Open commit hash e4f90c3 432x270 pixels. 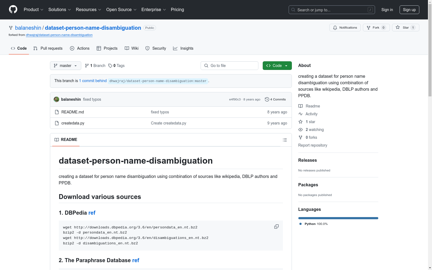pyautogui.click(x=235, y=99)
